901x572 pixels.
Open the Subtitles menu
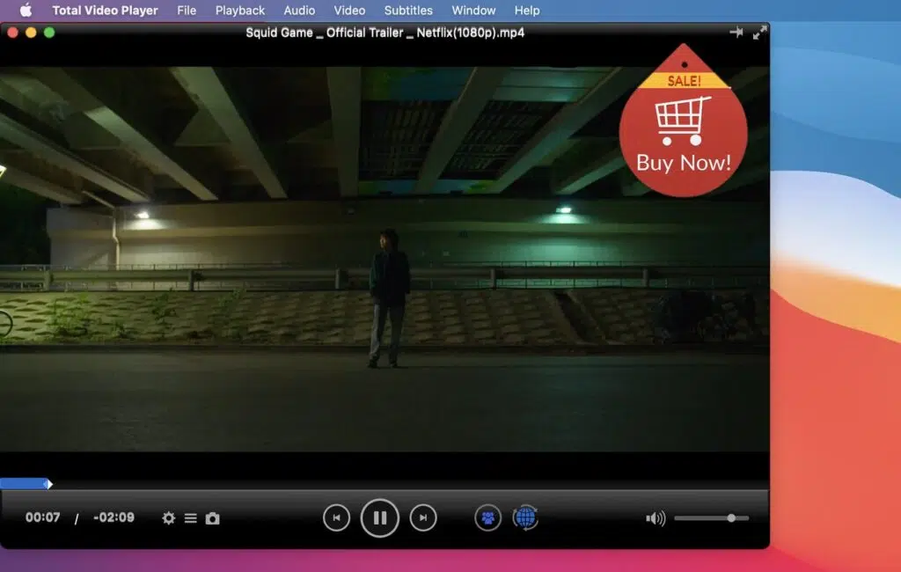408,10
